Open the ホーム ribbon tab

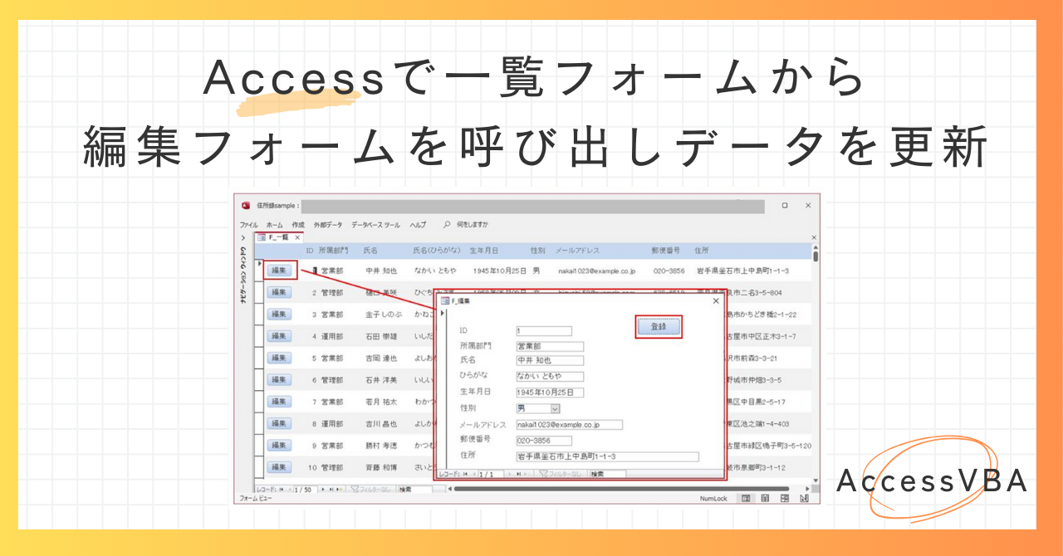click(x=275, y=225)
